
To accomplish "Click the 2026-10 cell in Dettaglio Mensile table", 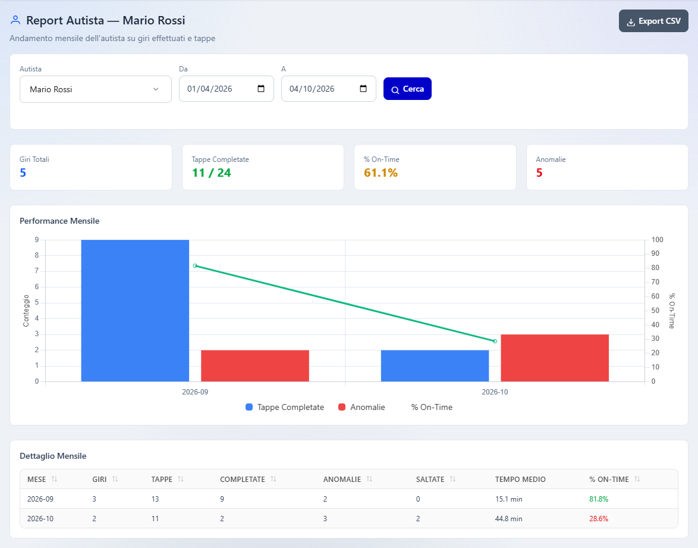I will (x=40, y=519).
